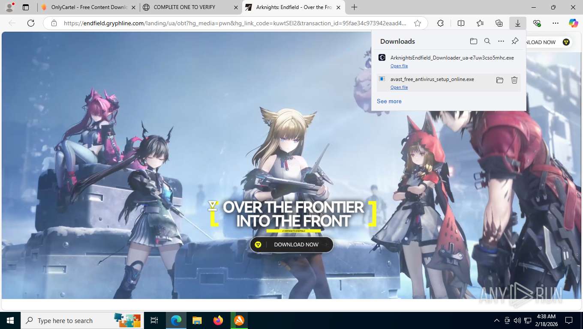Open the volume control tray icon

pos(517,320)
